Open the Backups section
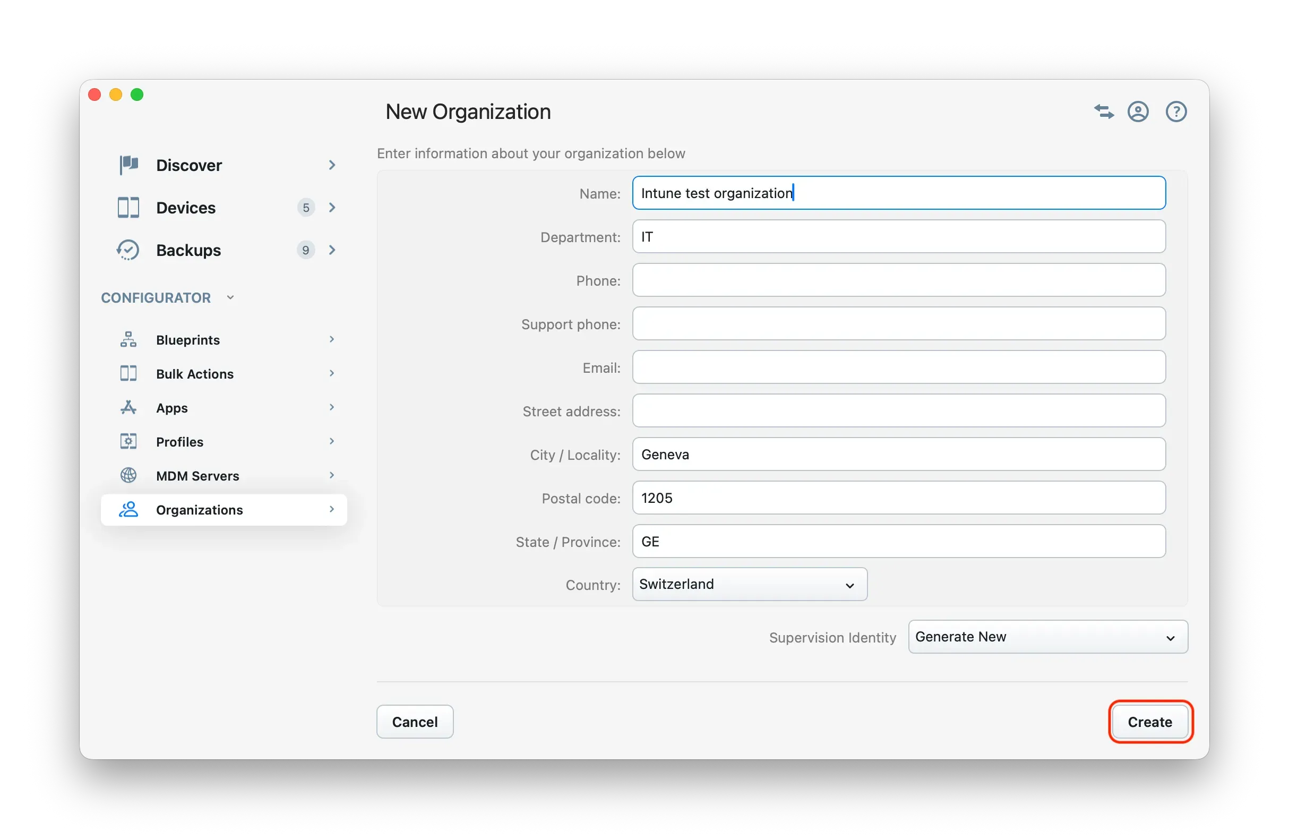This screenshot has width=1289, height=839. 188,250
